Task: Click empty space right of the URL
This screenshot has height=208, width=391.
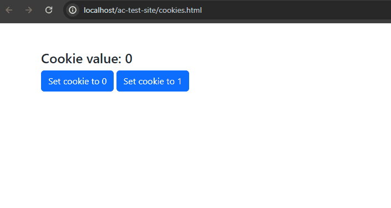Action: 294,10
